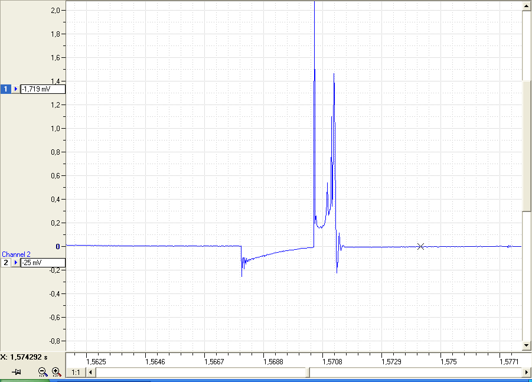Toggle the channel 2 number button
Image resolution: width=532 pixels, height=382 pixels.
pos(5,263)
